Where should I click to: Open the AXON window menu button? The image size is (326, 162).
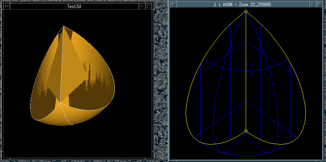pos(173,4)
